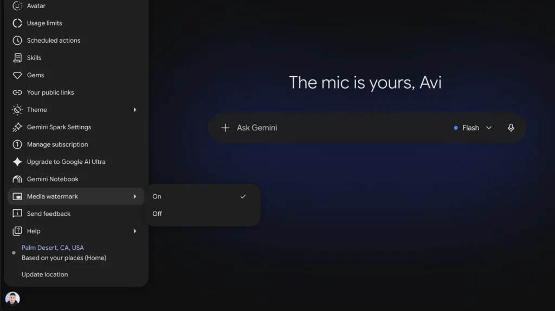Open Scheduled actions menu entry
This screenshot has width=555, height=311.
(x=76, y=40)
